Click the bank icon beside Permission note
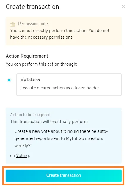The height and width of the screenshot is (189, 127). (x=13, y=24)
